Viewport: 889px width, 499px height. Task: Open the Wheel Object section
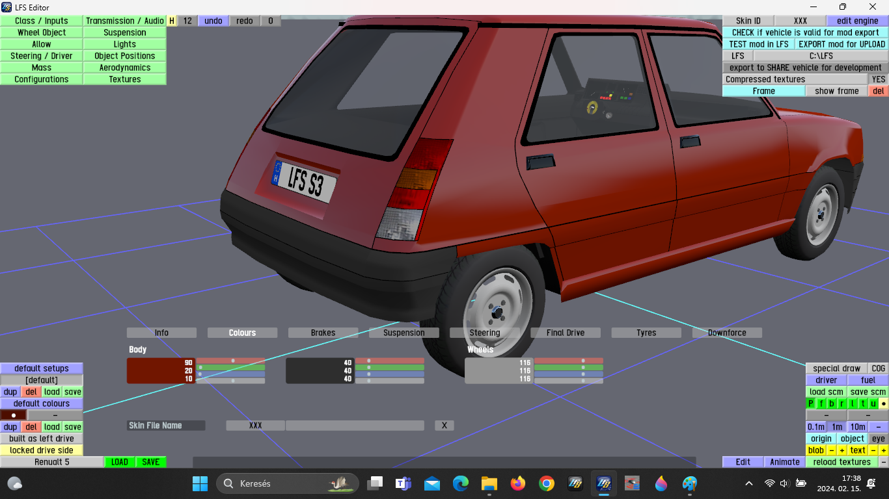tap(42, 32)
